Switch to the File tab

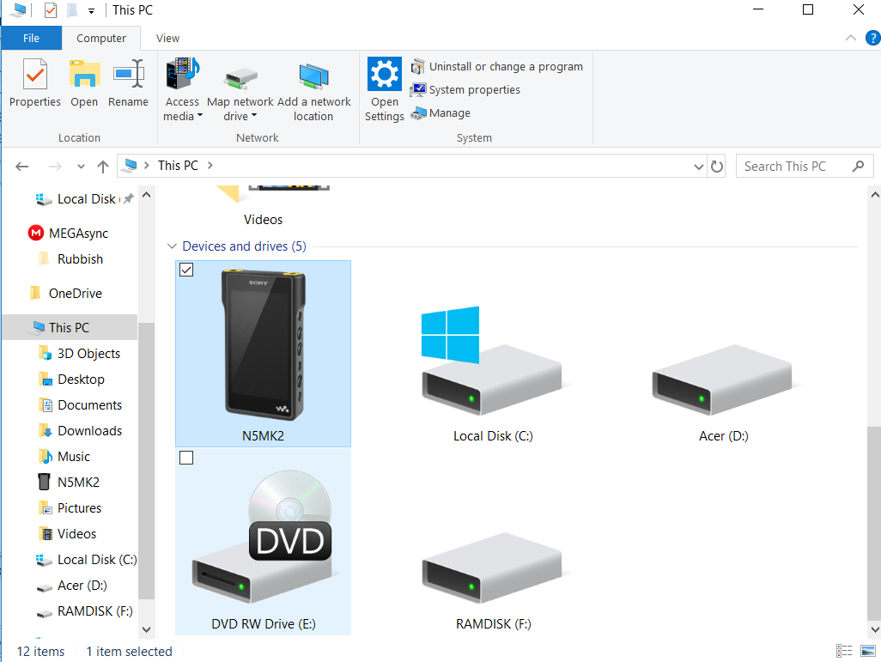click(x=32, y=39)
